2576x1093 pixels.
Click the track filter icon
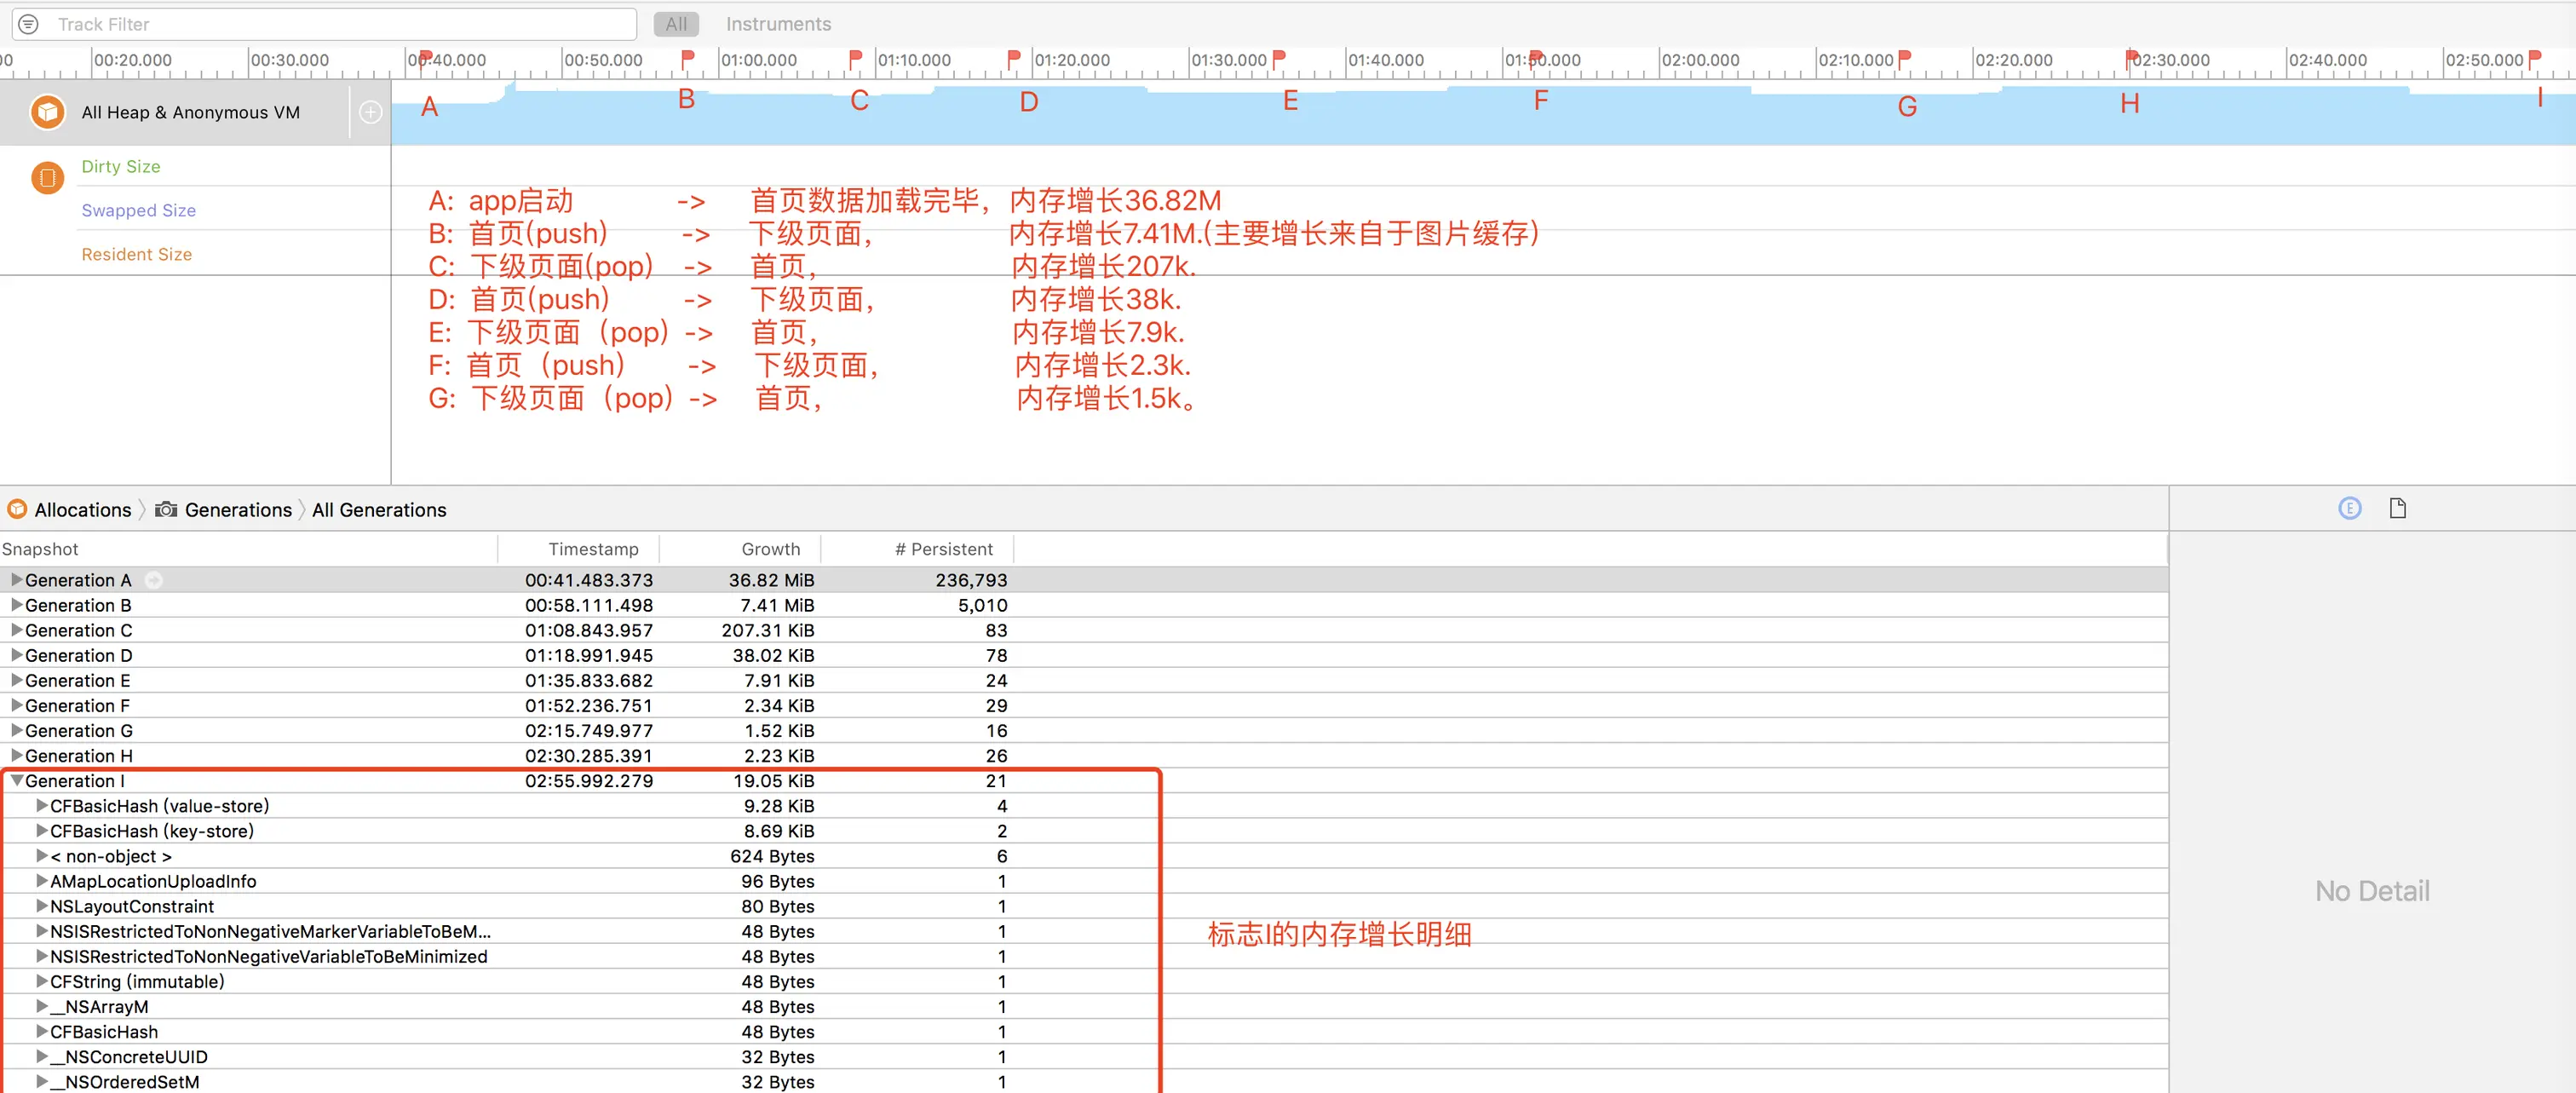point(28,24)
